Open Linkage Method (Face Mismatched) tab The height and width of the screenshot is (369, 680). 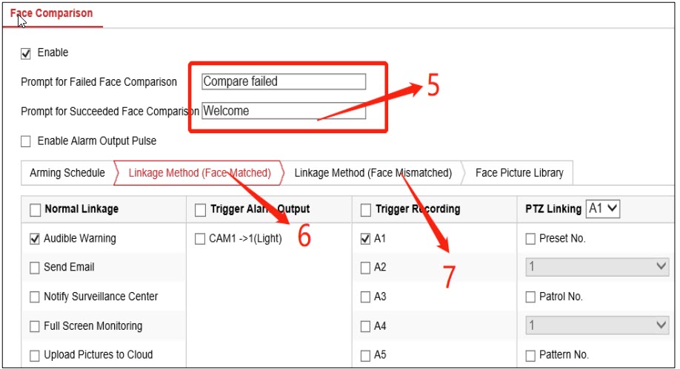point(373,173)
